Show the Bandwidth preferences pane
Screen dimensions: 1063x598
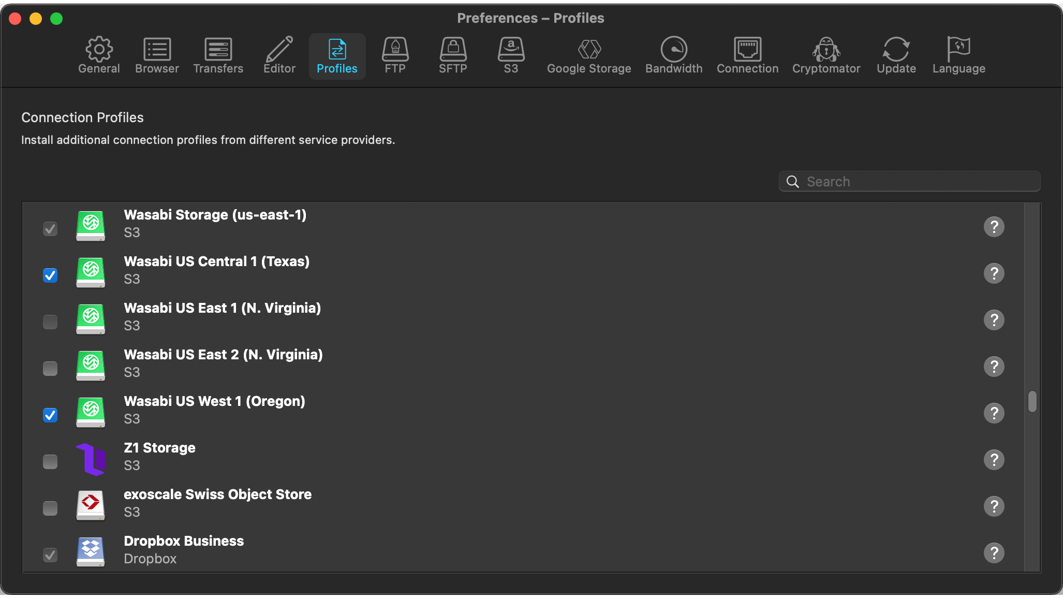[x=674, y=56]
